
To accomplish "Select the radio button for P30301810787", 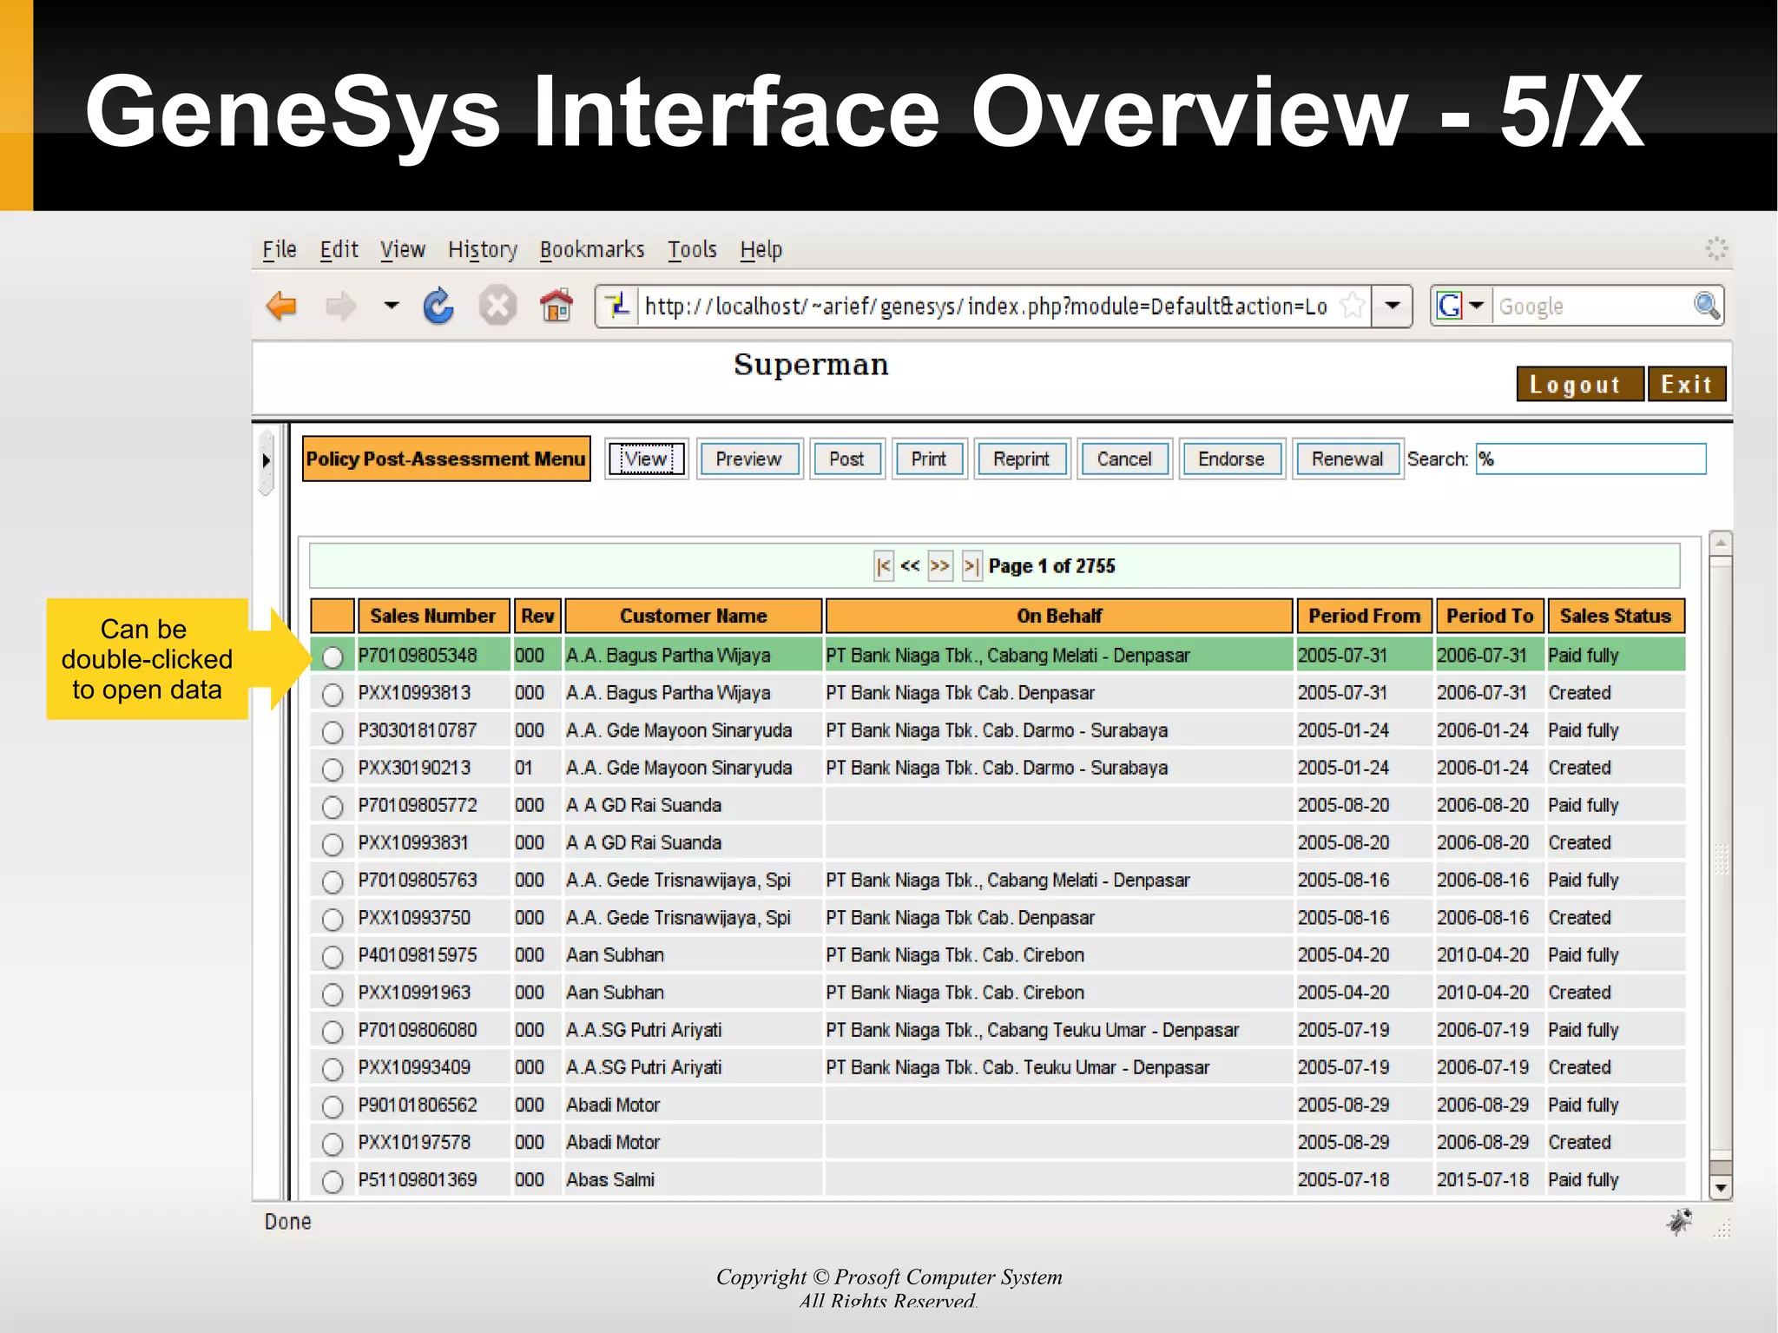I will (333, 732).
